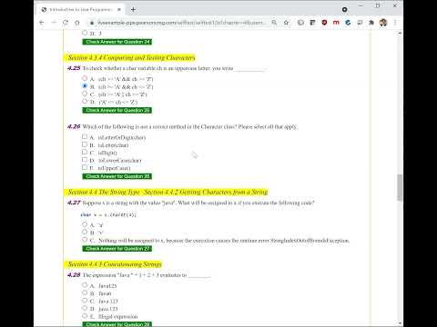Click the black circular icon in title bar
This screenshot has height=327, width=437.
(x=344, y=10)
